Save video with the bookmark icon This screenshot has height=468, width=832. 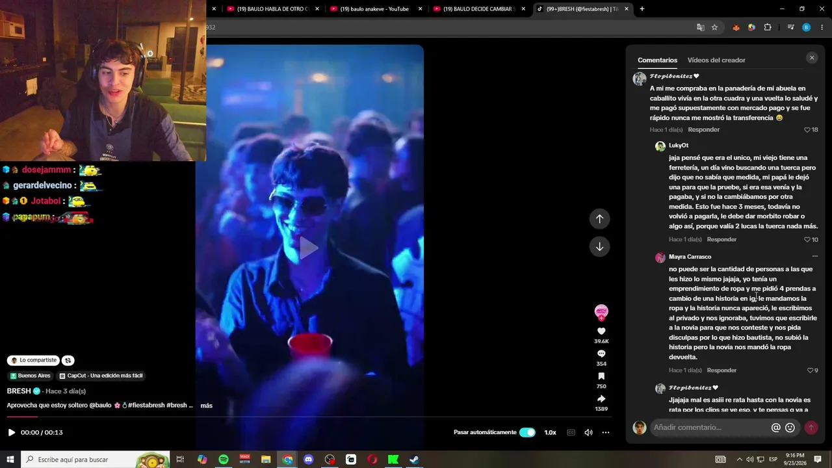(601, 376)
